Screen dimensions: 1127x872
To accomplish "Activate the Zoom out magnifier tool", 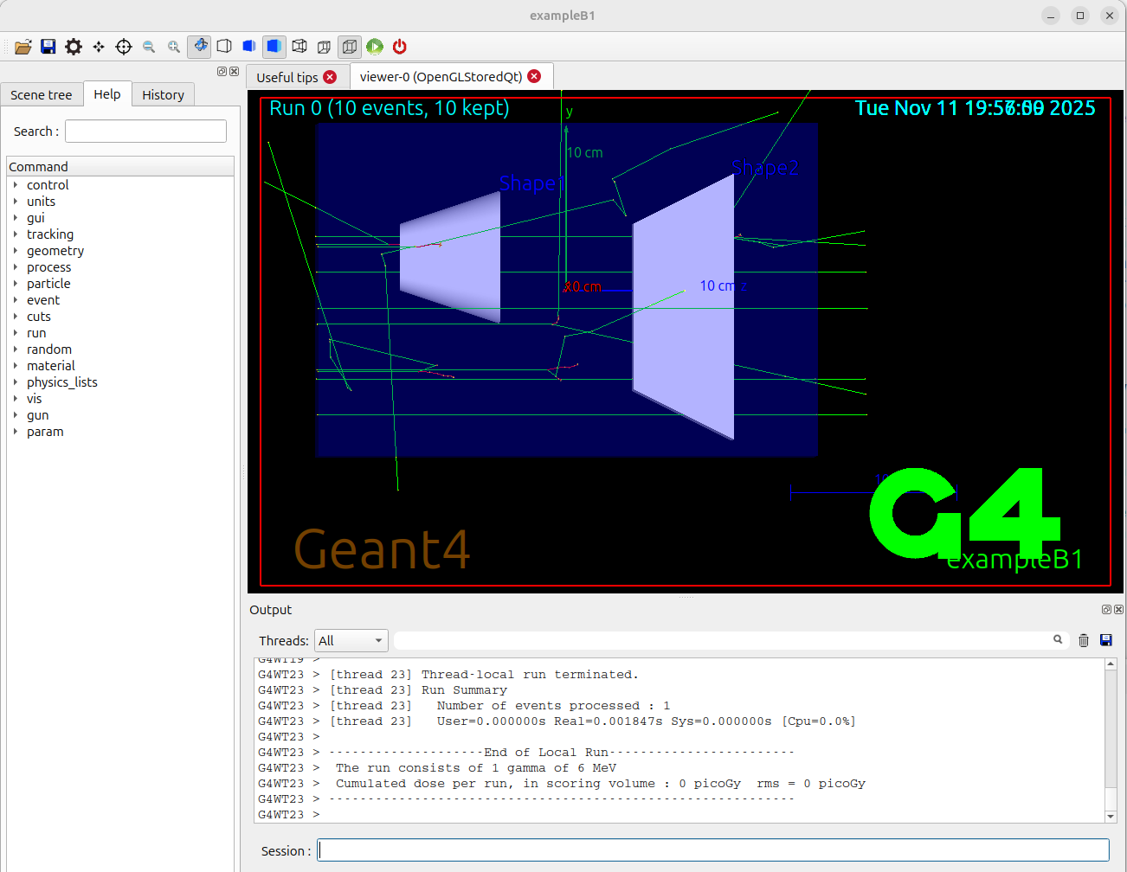I will coord(149,47).
